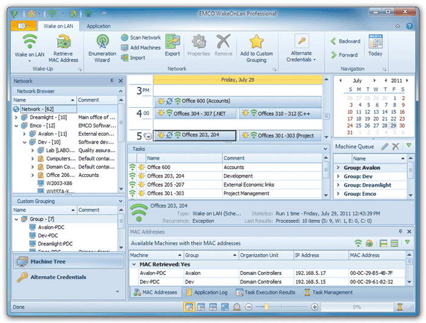Open the Enumeration Wizard
The image size is (426, 323).
(102, 43)
